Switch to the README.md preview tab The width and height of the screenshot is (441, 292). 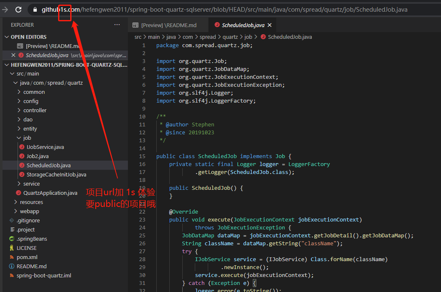(168, 25)
